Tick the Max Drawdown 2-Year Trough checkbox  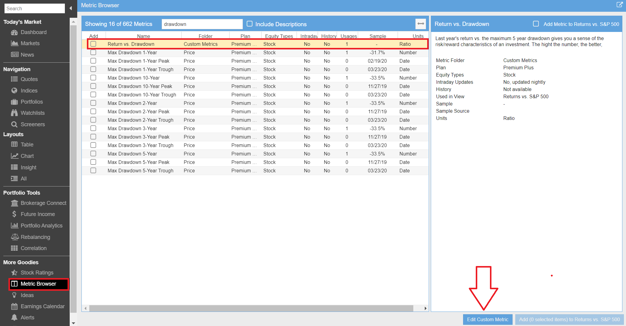(x=93, y=120)
